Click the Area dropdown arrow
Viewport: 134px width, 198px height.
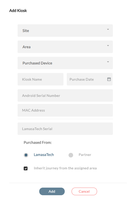(108, 46)
